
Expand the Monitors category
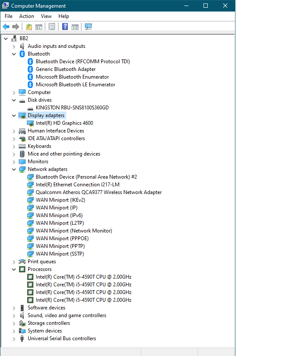coord(14,162)
